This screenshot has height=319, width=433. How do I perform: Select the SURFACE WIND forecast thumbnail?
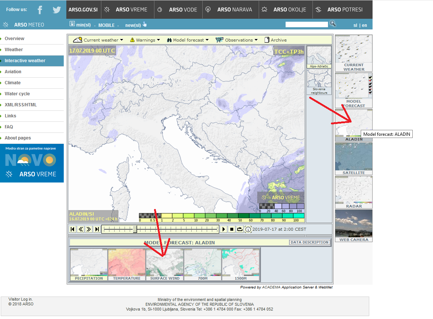165,265
